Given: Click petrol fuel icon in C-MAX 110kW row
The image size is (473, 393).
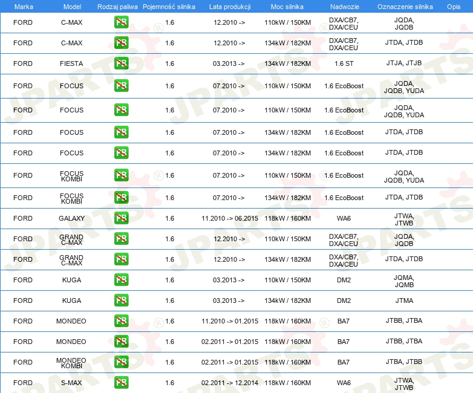Looking at the screenshot, I should [x=121, y=22].
